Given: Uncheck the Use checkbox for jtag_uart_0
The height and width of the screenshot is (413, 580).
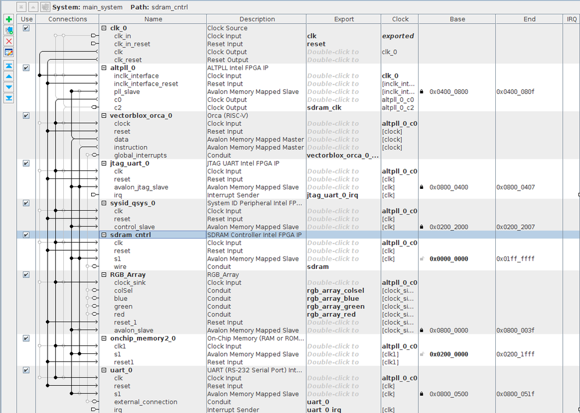Looking at the screenshot, I should click(x=26, y=163).
